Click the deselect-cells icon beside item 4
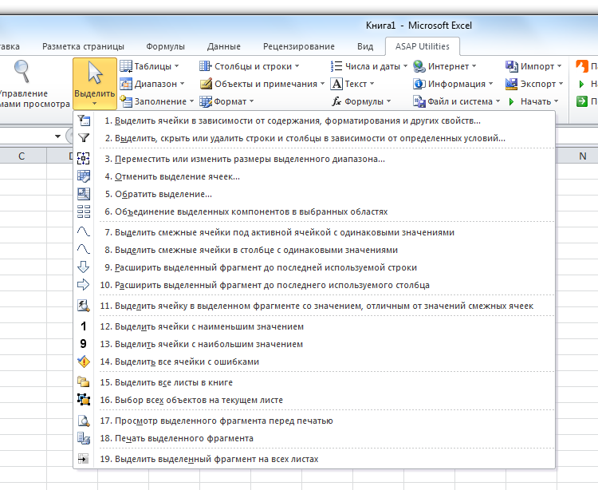This screenshot has height=490, width=598. (x=84, y=176)
